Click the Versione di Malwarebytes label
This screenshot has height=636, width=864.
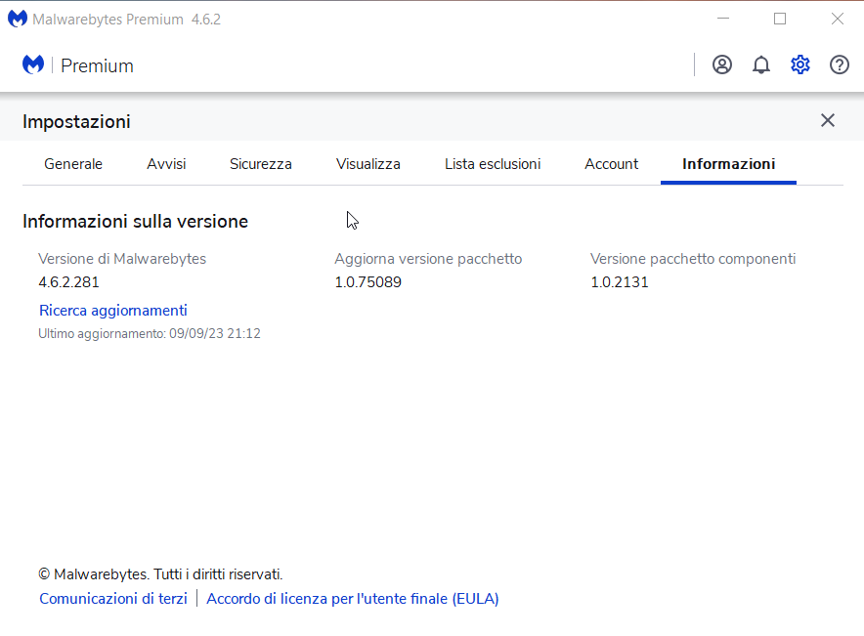pos(122,259)
